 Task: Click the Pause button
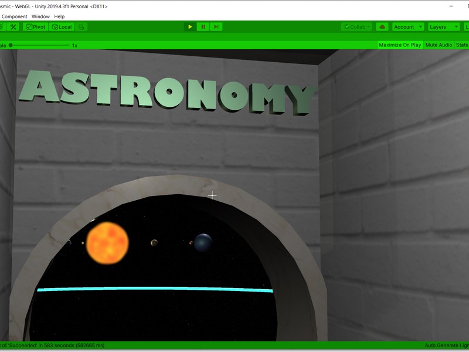click(203, 27)
